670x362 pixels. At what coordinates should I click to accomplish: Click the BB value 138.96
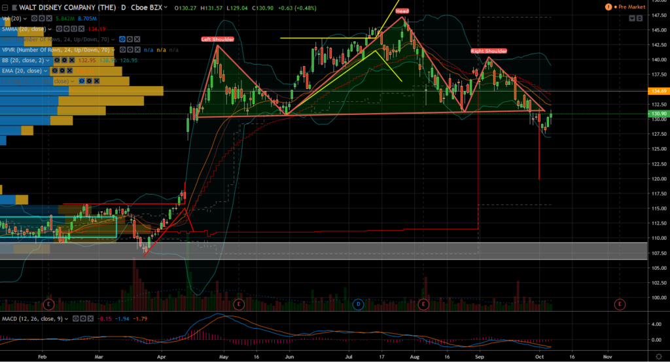tap(108, 60)
